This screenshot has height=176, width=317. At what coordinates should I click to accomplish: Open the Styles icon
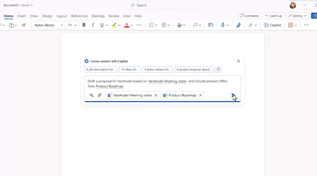click(x=179, y=25)
